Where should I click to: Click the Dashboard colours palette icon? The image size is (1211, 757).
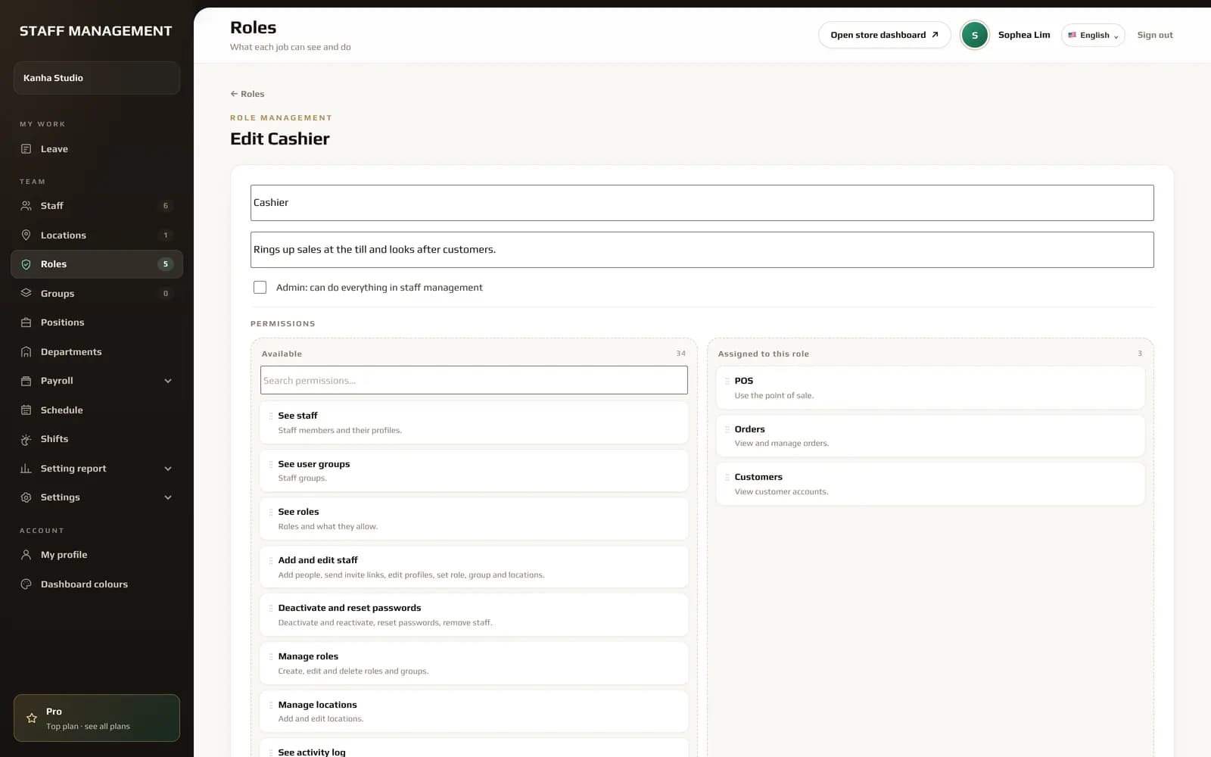pos(26,584)
